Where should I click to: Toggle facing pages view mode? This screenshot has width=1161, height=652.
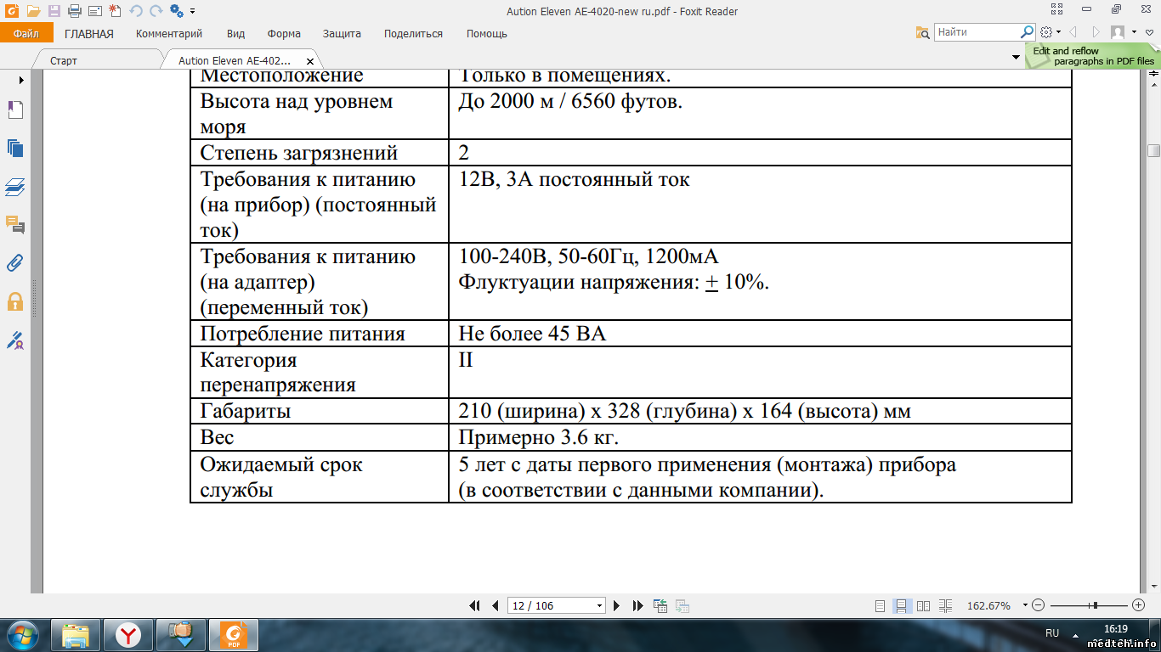click(923, 605)
